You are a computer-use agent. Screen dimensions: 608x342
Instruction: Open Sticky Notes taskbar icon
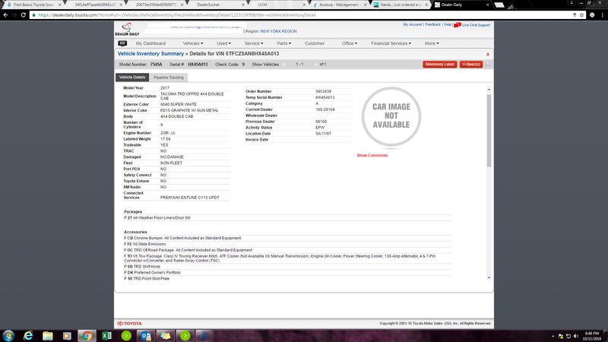click(x=166, y=336)
